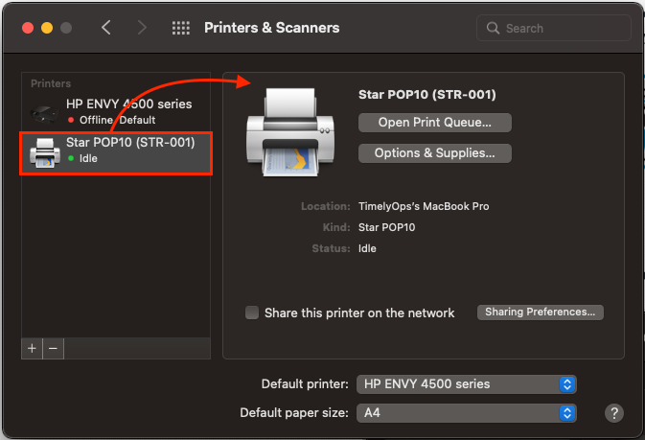Add a printer with the plus button
This screenshot has height=440, width=645.
coord(32,349)
